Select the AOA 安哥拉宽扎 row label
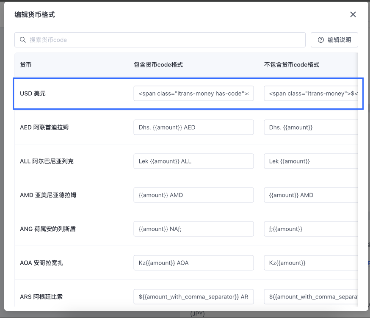The width and height of the screenshot is (370, 318). click(x=41, y=263)
